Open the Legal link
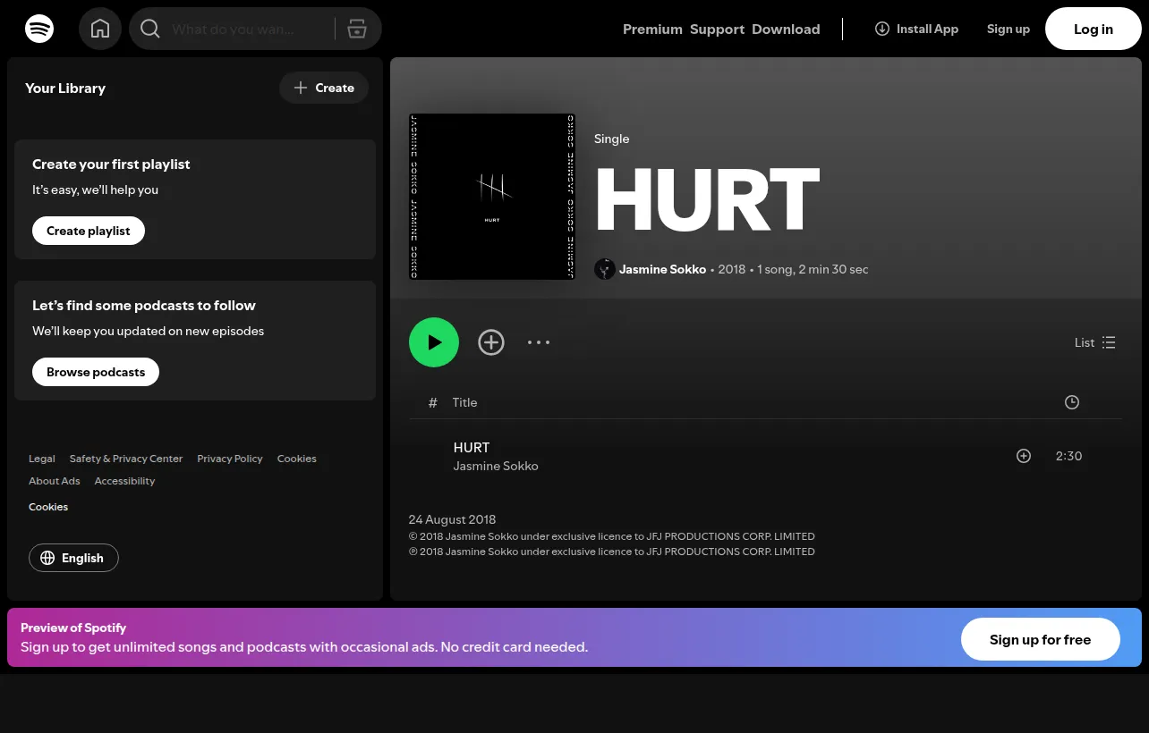The width and height of the screenshot is (1149, 733). point(42,459)
